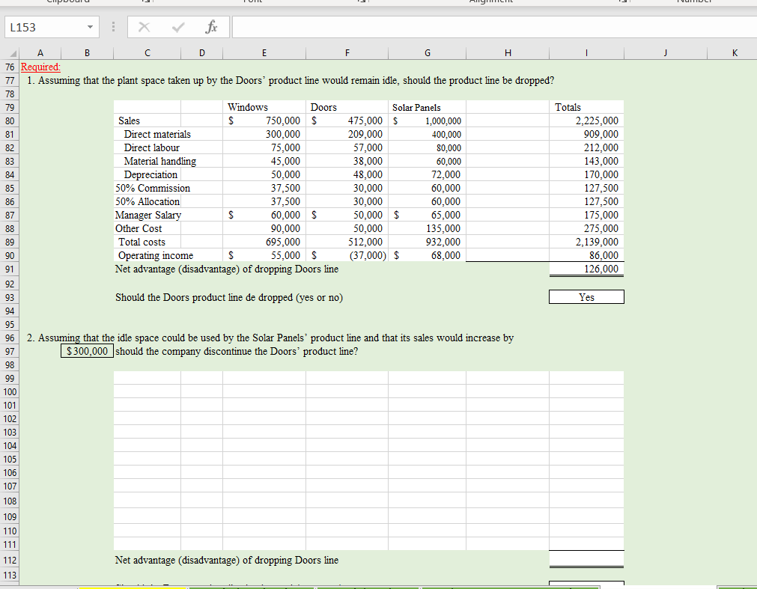
Task: Click the 'Solar Panels' column heading cell
Action: coord(428,108)
